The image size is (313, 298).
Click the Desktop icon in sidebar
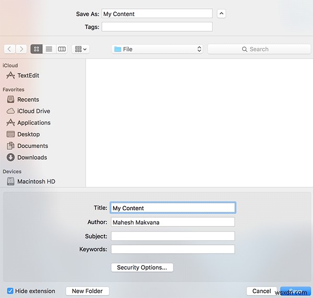(10, 134)
